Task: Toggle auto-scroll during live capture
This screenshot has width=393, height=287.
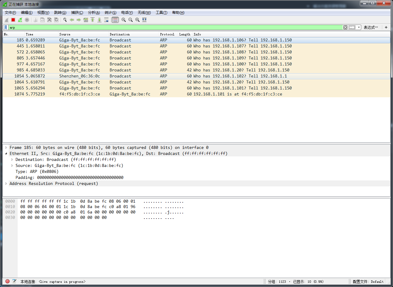Action: [106, 20]
